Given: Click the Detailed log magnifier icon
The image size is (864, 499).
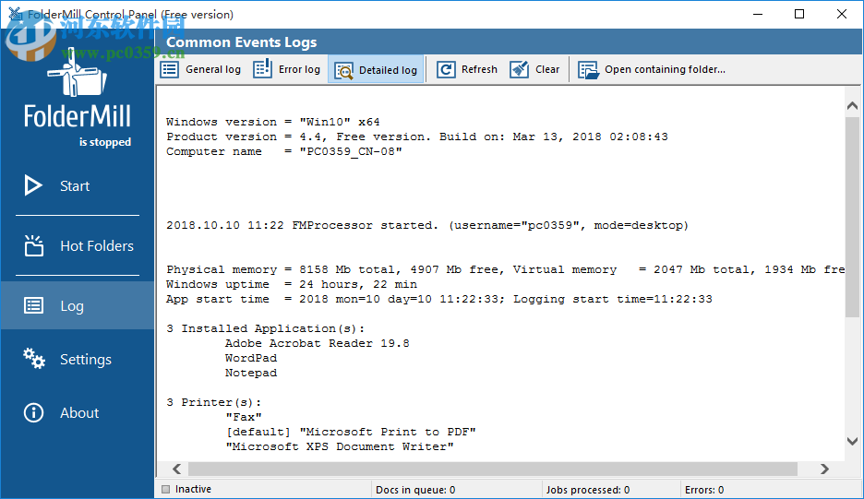Looking at the screenshot, I should tap(343, 70).
